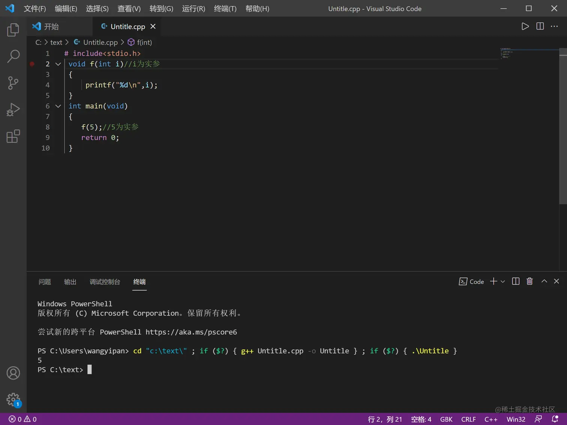Open the Search view in the activity bar

[13, 56]
